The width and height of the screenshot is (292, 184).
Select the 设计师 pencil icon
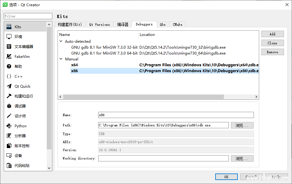[9, 116]
